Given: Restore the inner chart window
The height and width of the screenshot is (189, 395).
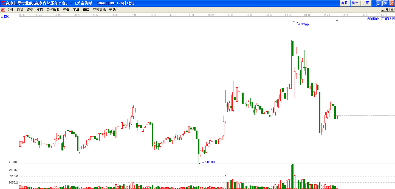Looking at the screenshot, I should click(387, 10).
